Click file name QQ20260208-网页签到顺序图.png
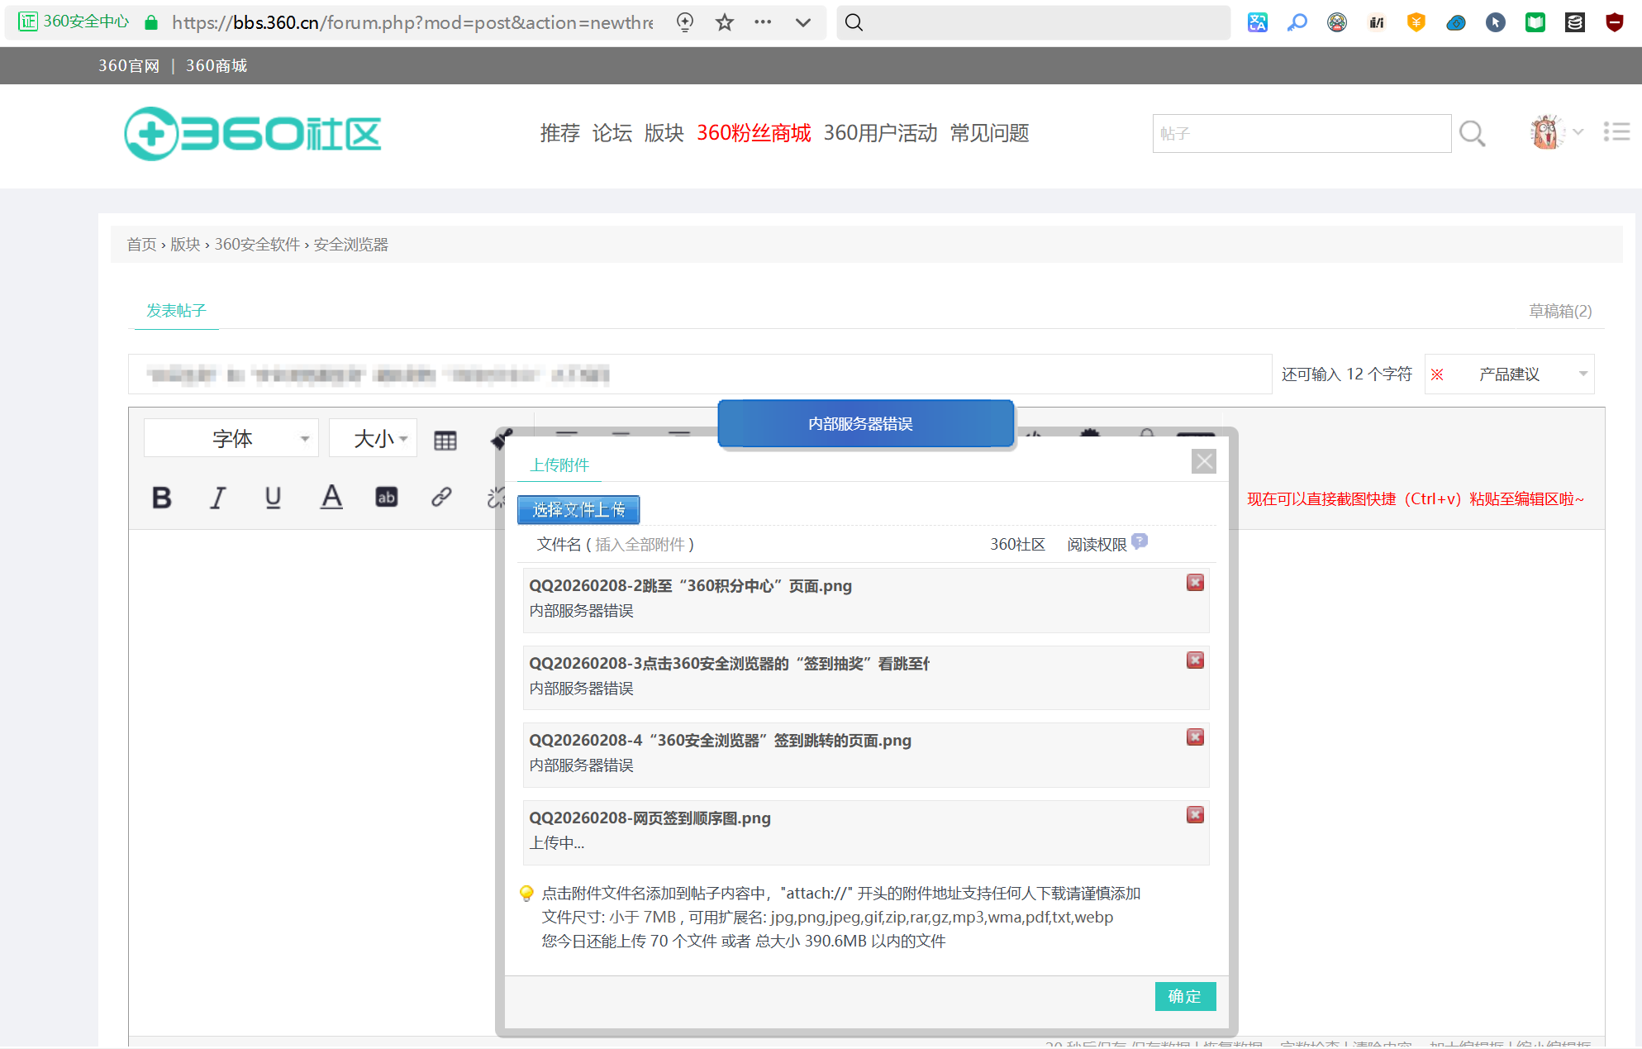Screen dimensions: 1642x1049 650,818
